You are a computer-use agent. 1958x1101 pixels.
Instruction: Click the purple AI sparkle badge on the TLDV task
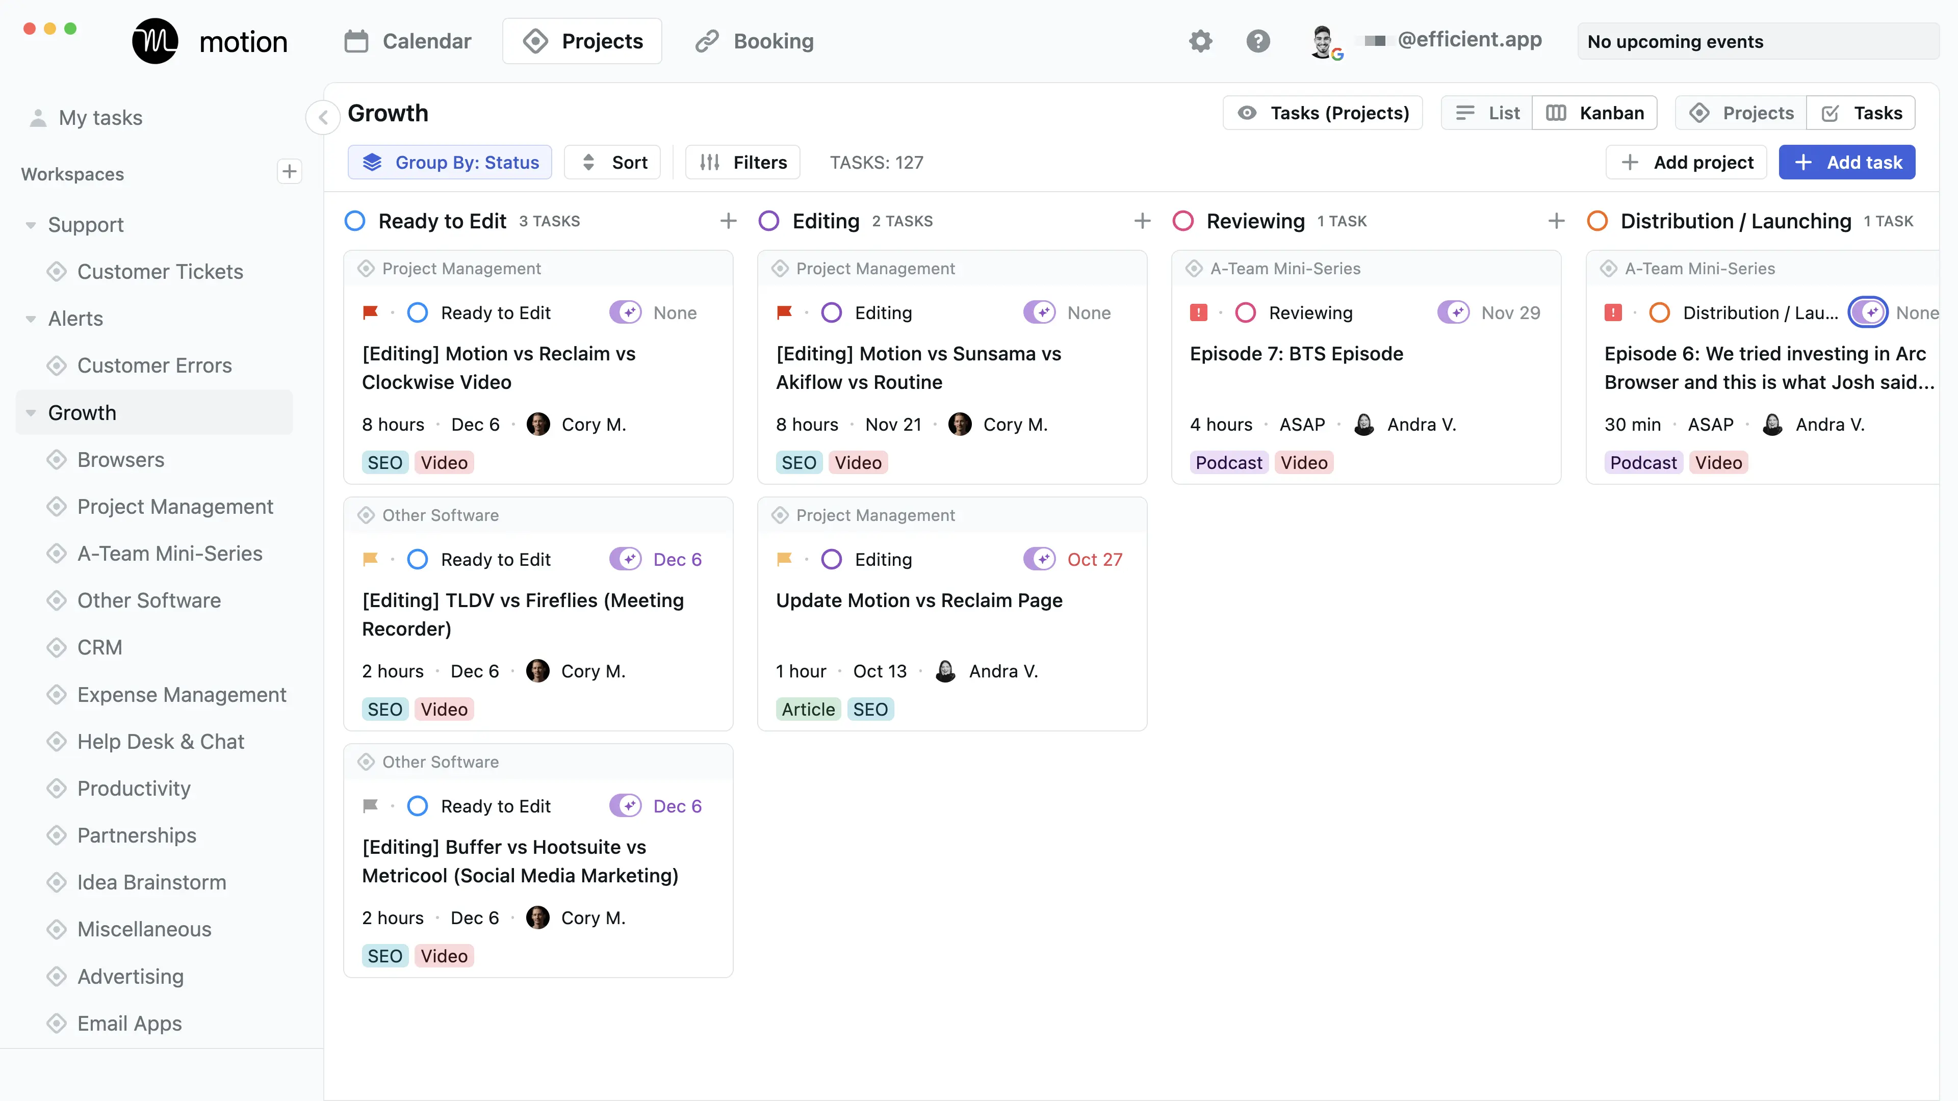(x=626, y=559)
